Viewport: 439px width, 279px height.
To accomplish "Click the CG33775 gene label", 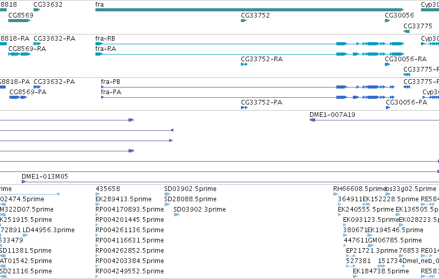I will [418, 26].
